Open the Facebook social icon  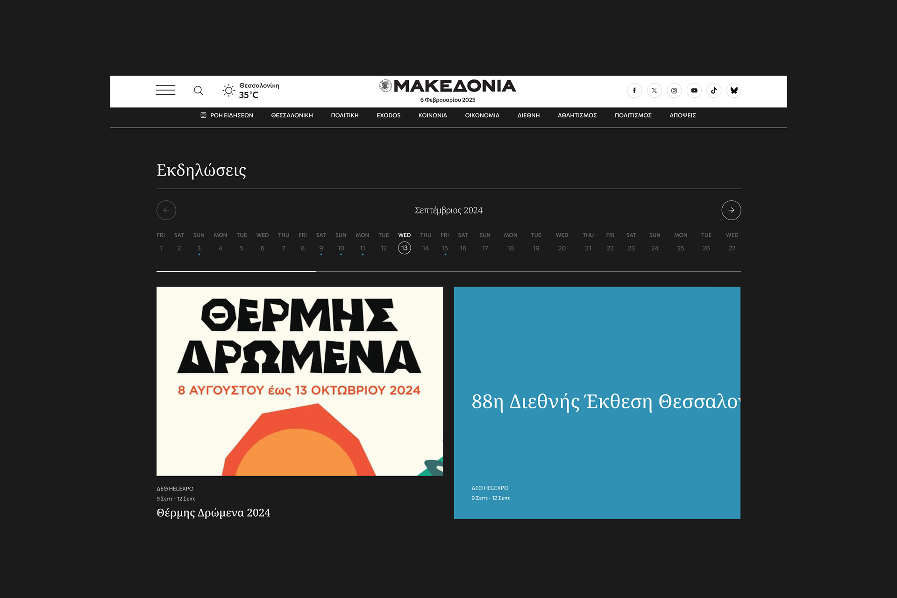[x=634, y=91]
